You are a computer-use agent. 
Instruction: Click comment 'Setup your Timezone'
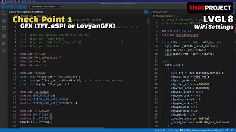coord(44,46)
